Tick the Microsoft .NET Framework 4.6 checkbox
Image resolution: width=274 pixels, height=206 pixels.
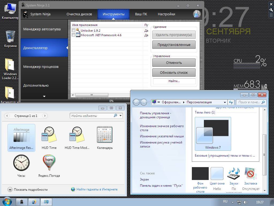73,35
